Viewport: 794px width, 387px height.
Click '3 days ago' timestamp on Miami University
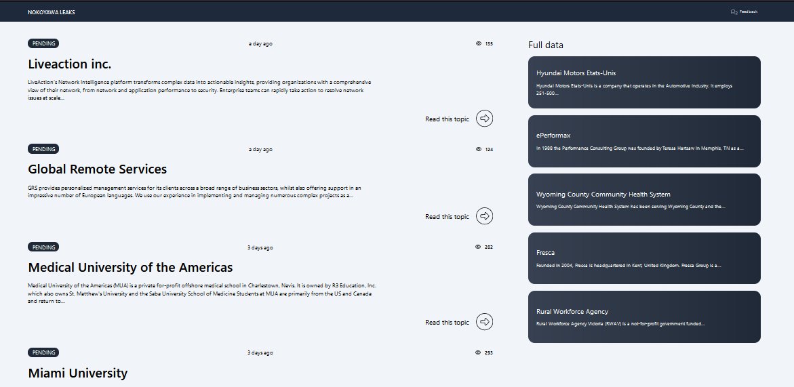pyautogui.click(x=260, y=352)
